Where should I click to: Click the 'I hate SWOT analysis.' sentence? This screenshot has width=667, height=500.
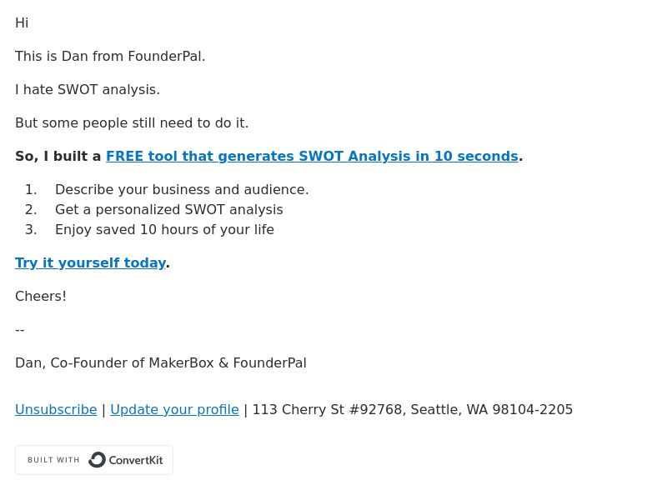pos(88,90)
